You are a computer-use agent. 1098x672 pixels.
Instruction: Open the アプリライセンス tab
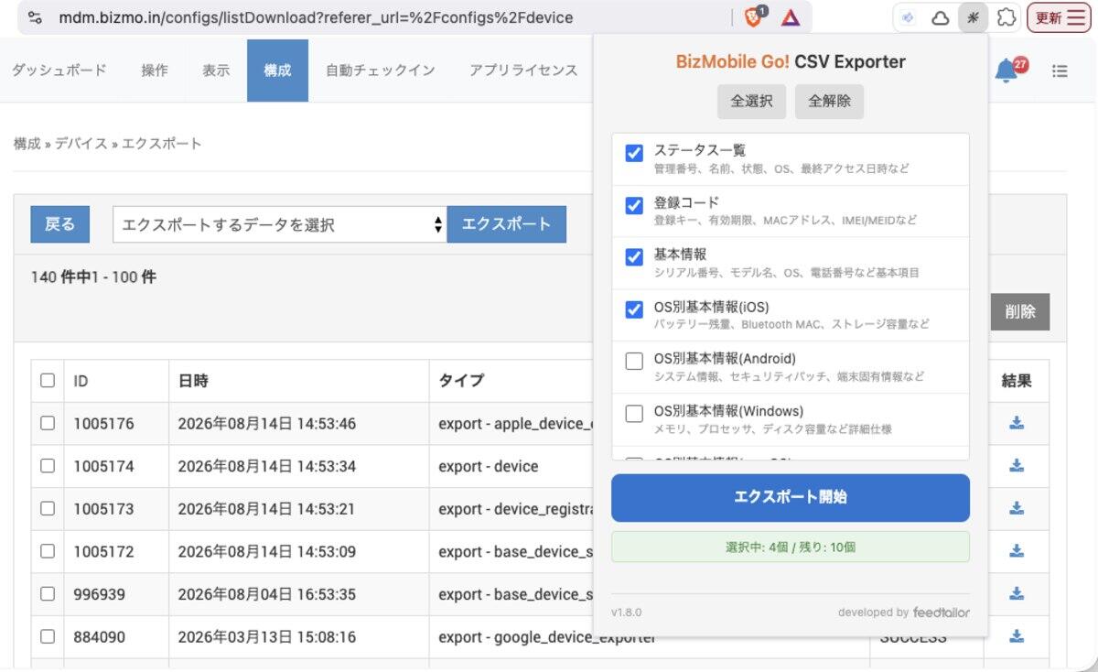click(x=523, y=70)
